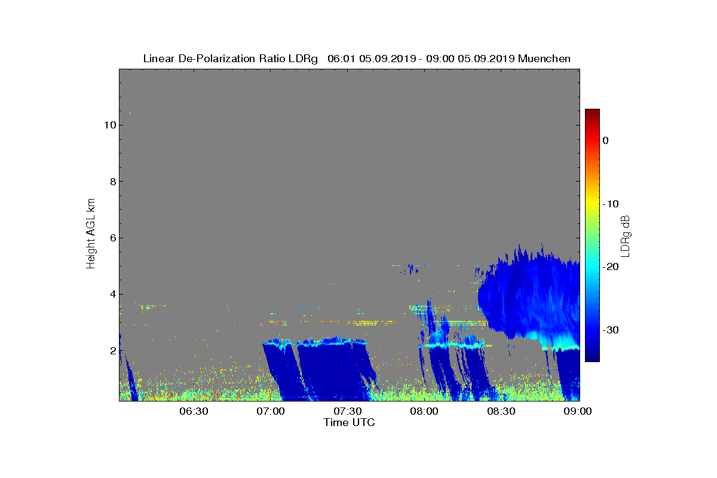
Task: Click the 06:30 time tick label
Action: (x=194, y=411)
